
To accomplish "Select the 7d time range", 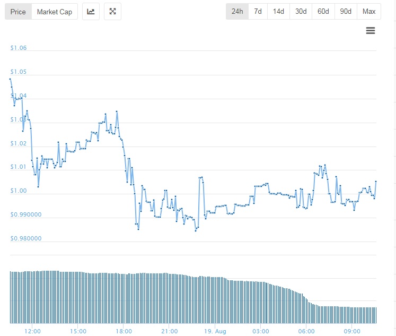I will click(x=258, y=11).
